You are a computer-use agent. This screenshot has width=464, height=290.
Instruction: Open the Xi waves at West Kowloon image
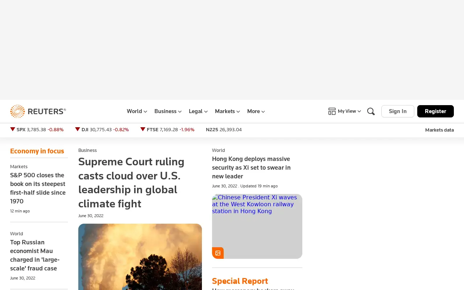257,226
